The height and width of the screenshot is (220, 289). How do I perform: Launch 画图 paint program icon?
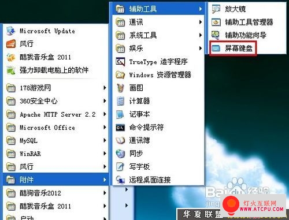coord(120,88)
